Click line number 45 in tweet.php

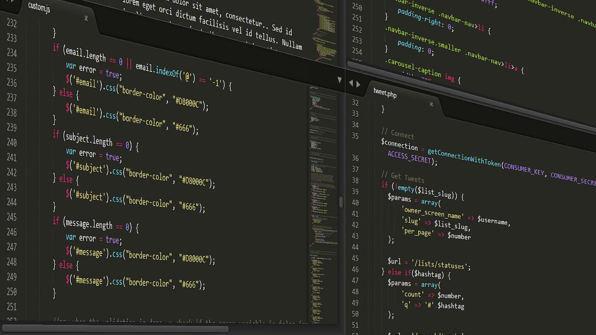point(355,258)
